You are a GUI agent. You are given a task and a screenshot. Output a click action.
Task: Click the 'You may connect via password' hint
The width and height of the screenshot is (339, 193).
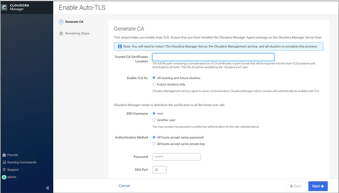[206, 127]
